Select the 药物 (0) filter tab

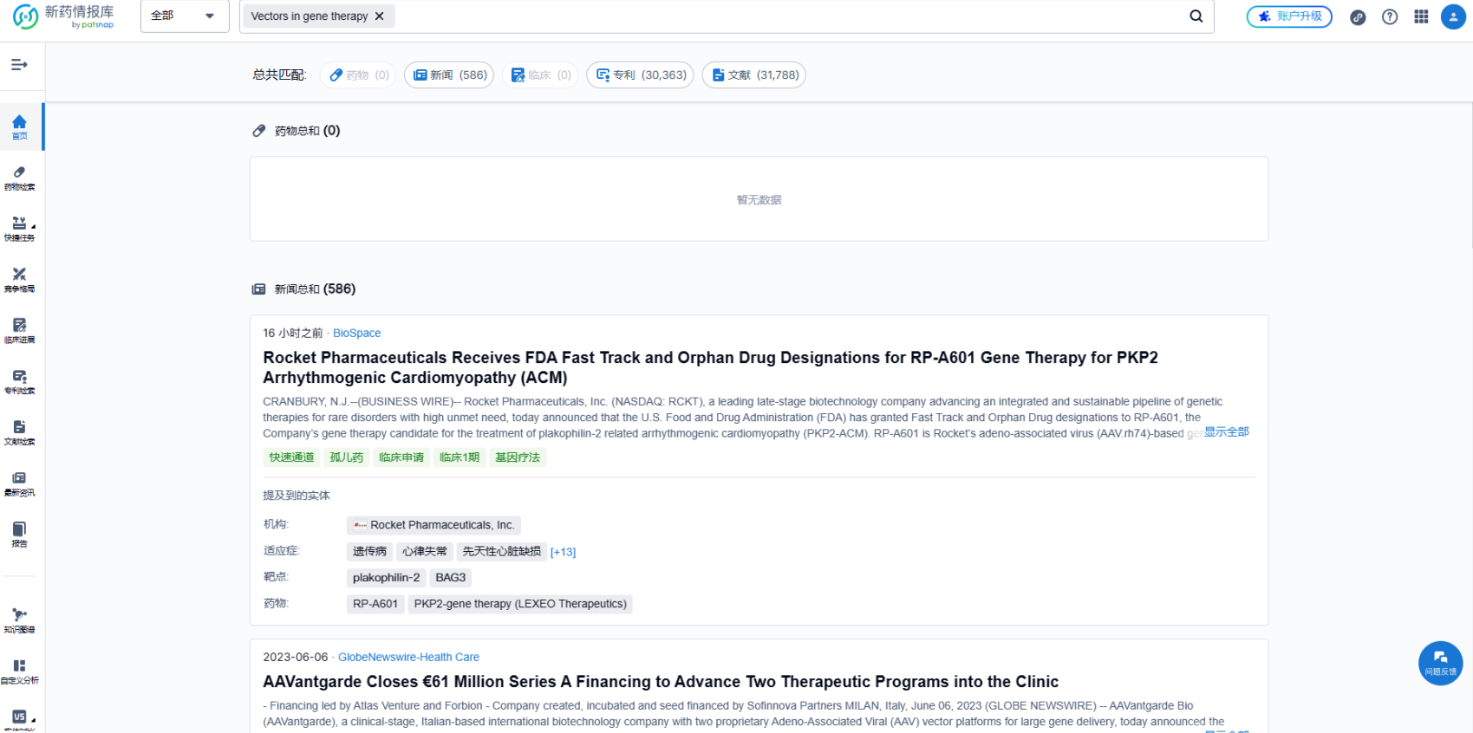[x=359, y=75]
